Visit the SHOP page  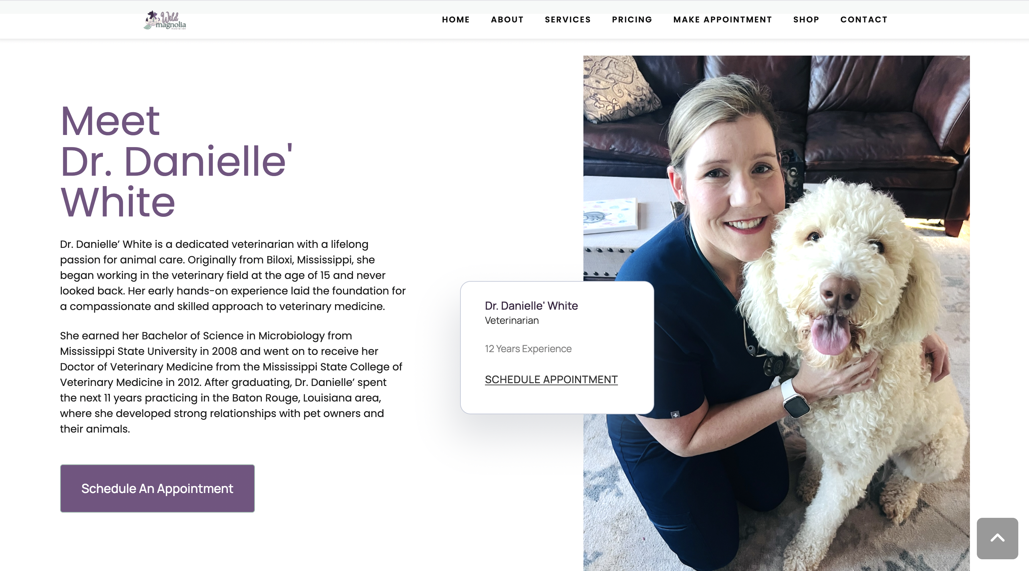click(x=806, y=20)
